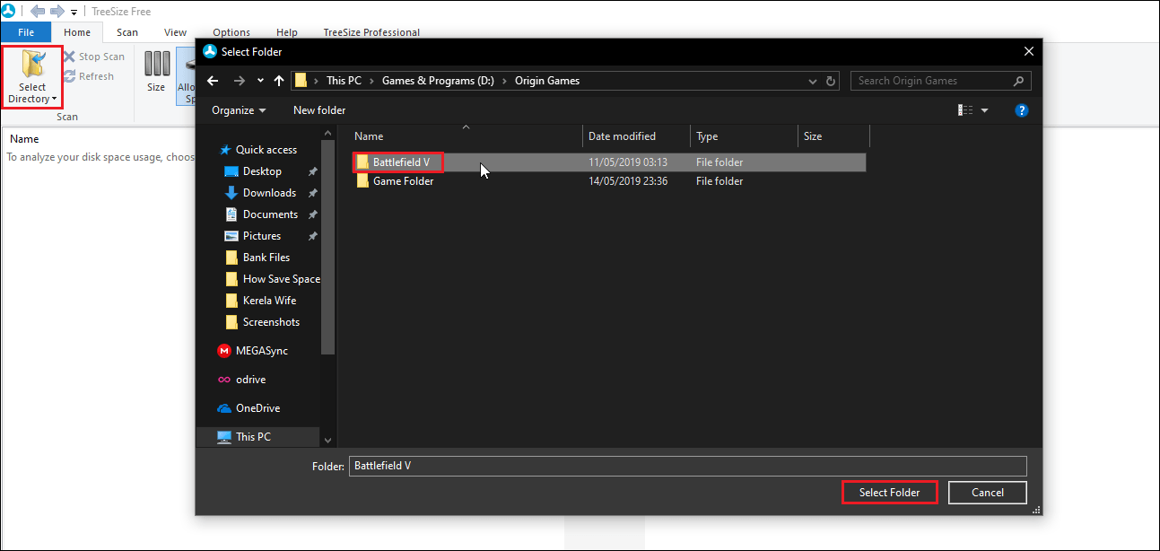Screen dimensions: 1160x551
Task: Switch to the Options ribbon tab
Action: click(x=231, y=32)
